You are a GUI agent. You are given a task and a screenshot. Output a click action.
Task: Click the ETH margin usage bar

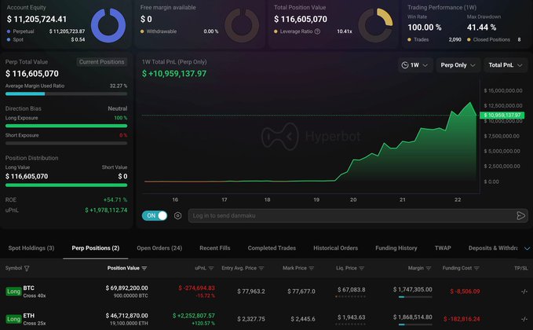(x=415, y=324)
